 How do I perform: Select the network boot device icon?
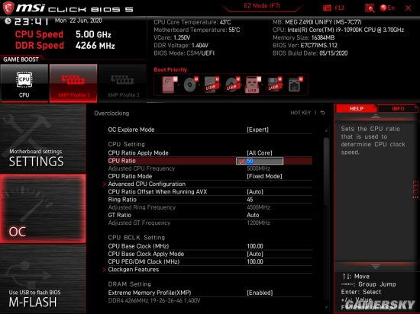tap(295, 85)
